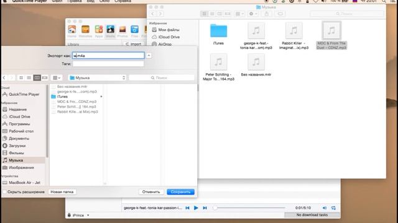Switch save dialog to list view
The image size is (398, 223).
point(29,77)
